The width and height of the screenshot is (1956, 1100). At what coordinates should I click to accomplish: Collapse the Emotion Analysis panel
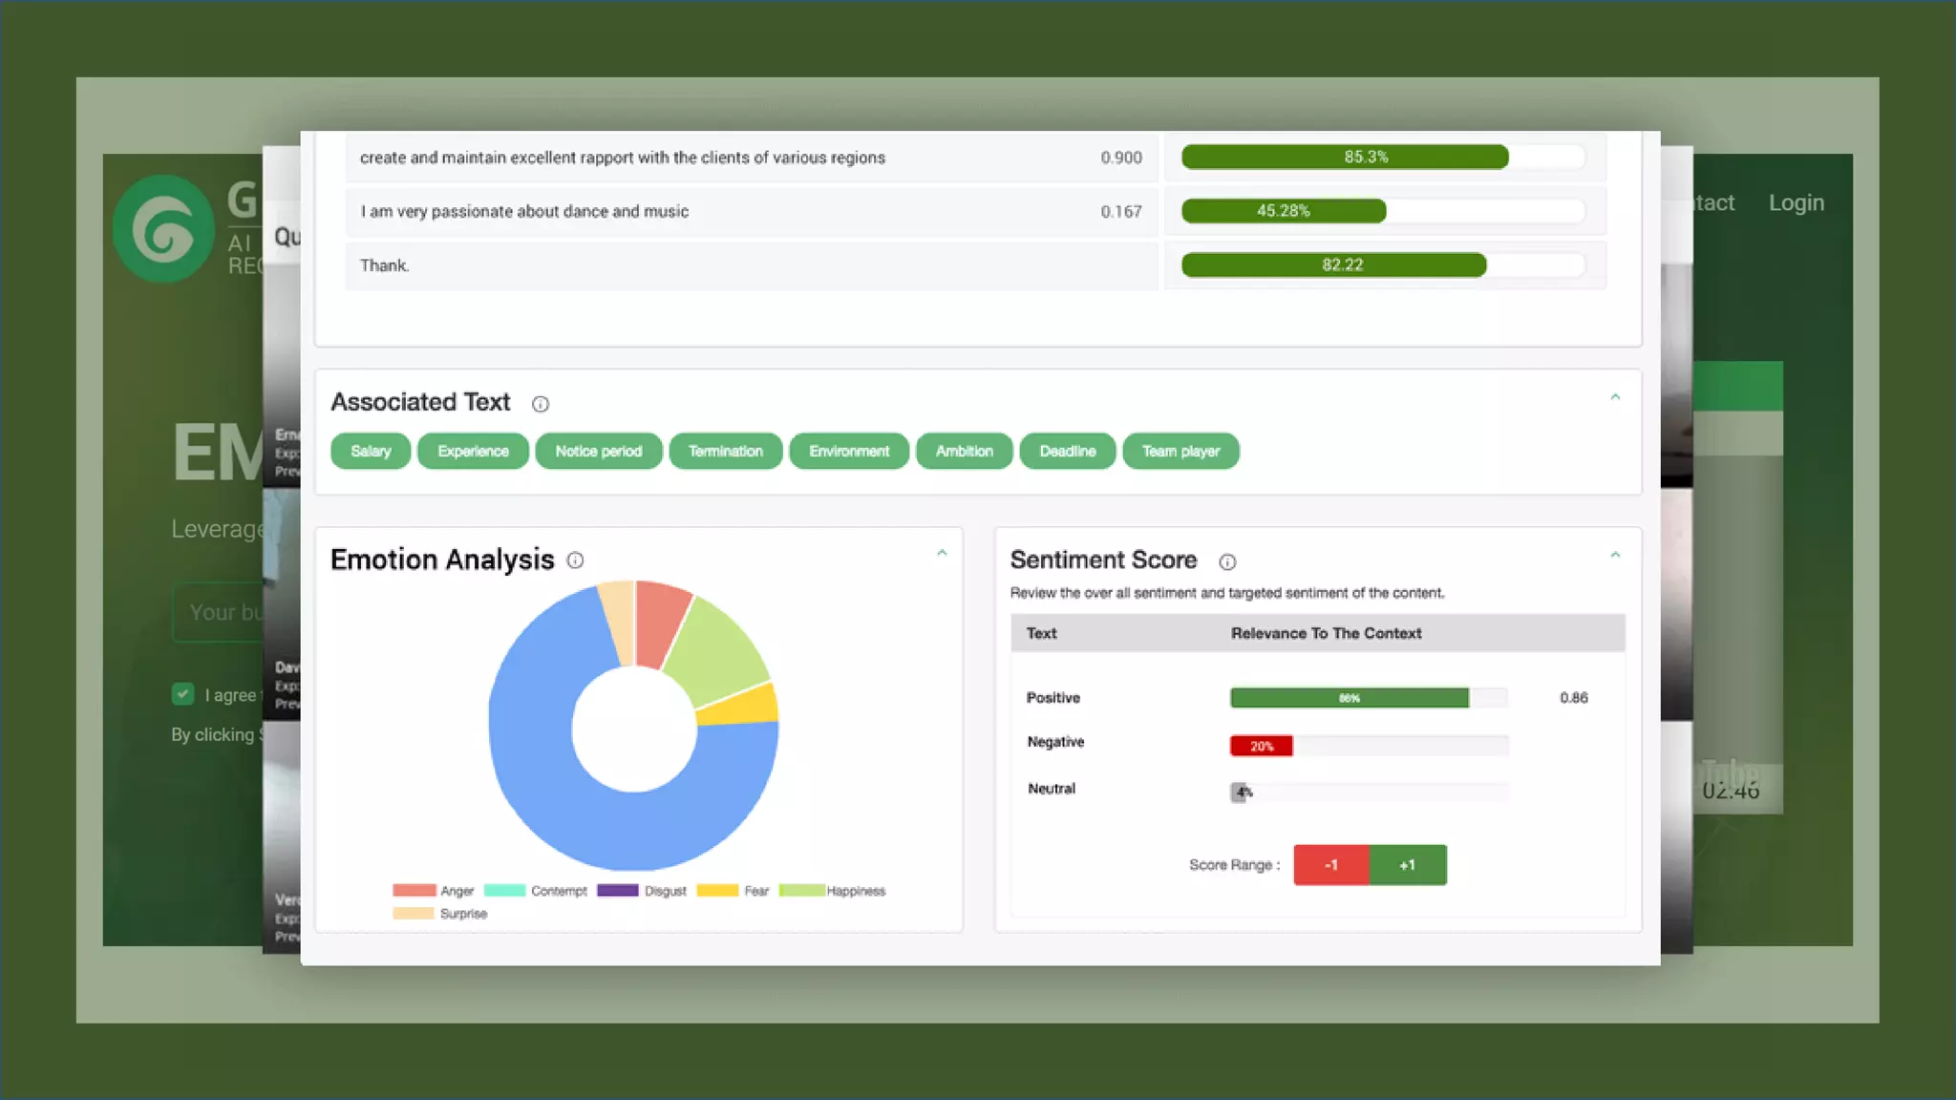942,554
